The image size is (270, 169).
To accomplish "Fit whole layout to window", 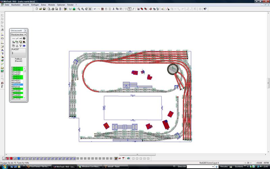I will pos(90,9).
